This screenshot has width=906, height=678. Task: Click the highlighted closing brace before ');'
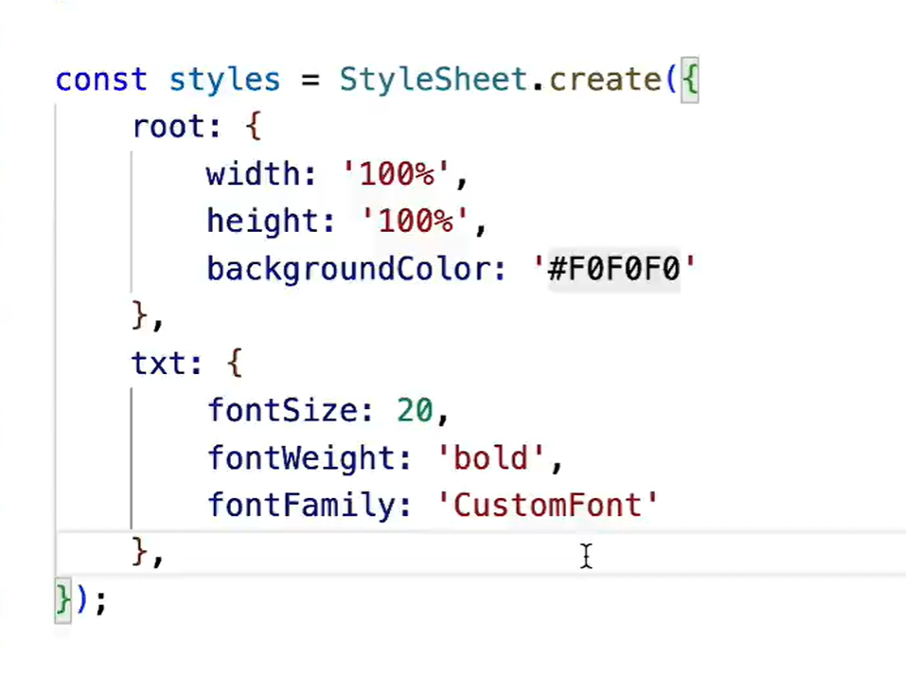63,600
